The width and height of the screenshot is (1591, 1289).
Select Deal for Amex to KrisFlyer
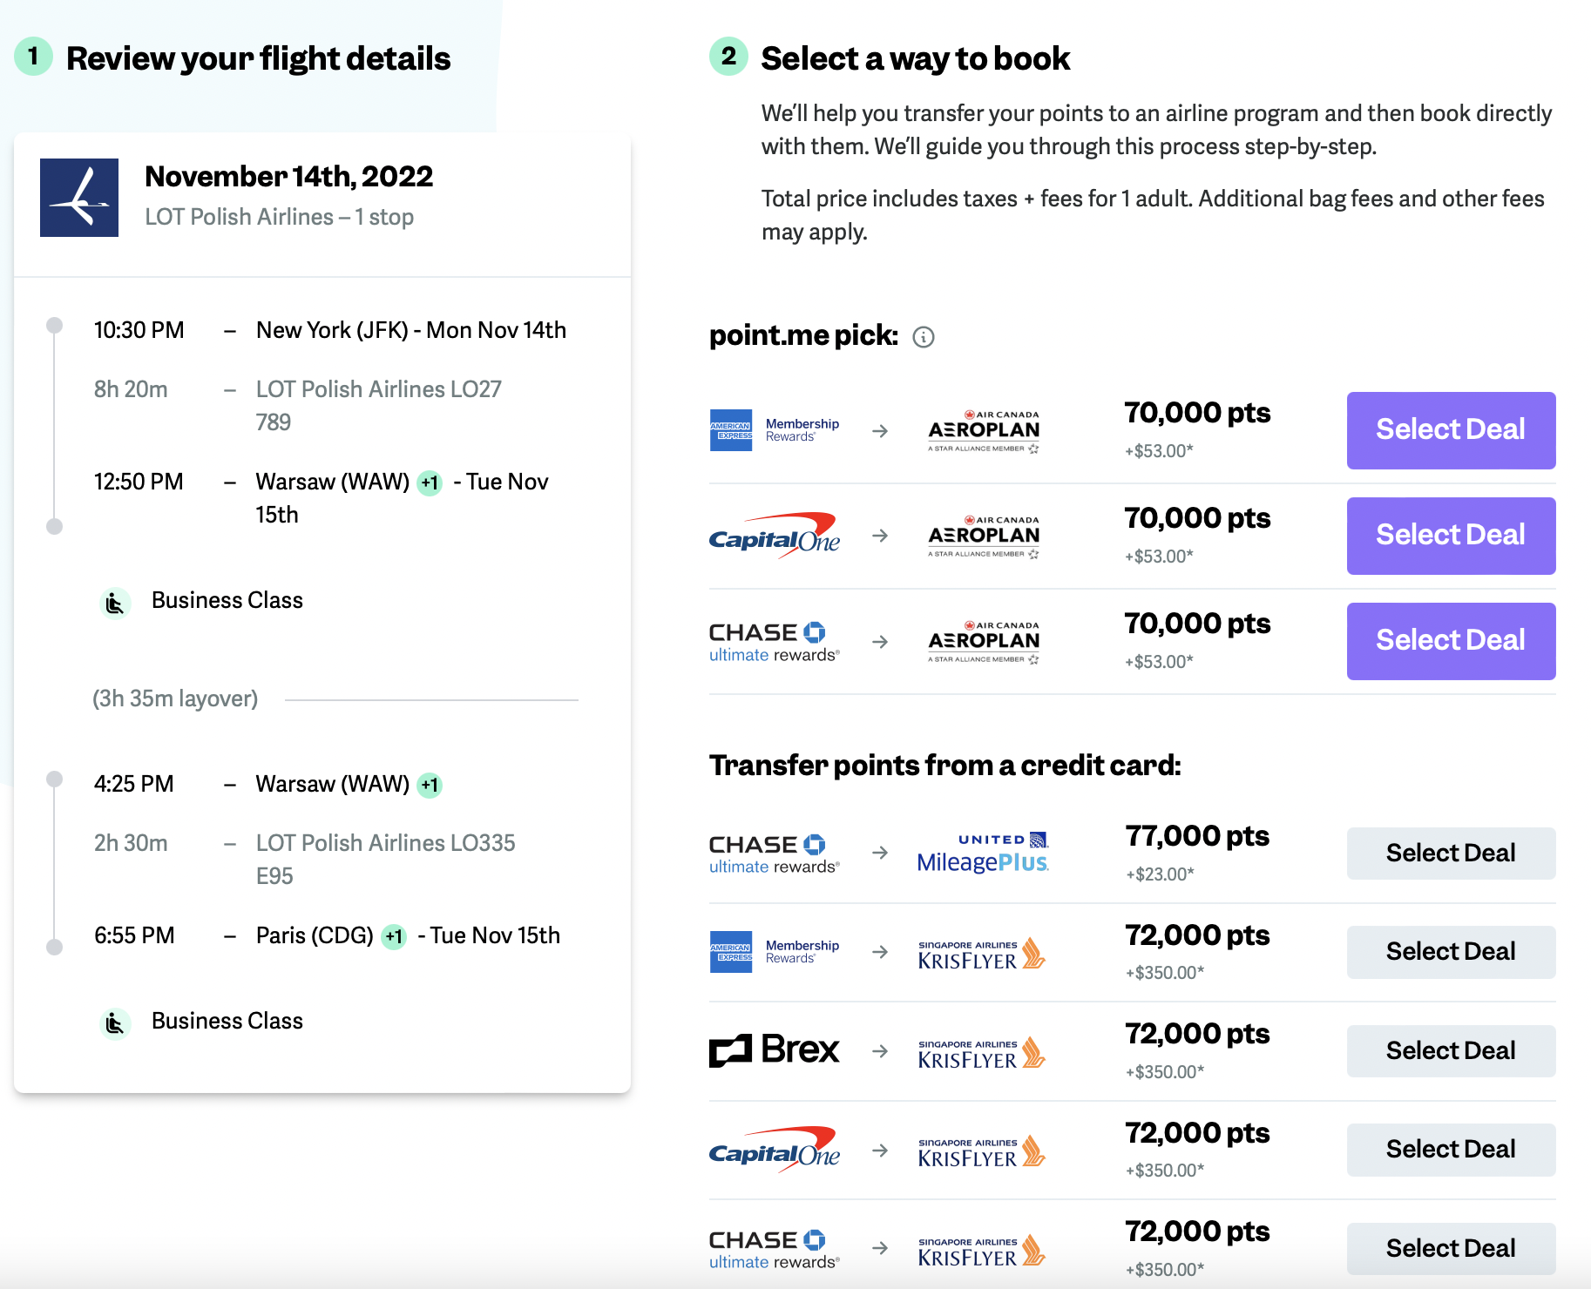(x=1451, y=952)
